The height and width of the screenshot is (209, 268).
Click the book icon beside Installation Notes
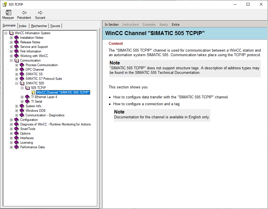[x=17, y=38]
